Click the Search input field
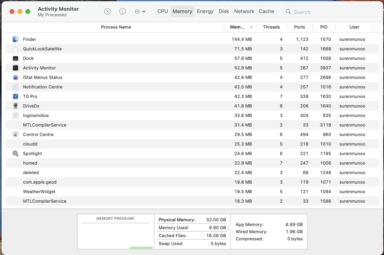This screenshot has width=384, height=255. pos(331,12)
